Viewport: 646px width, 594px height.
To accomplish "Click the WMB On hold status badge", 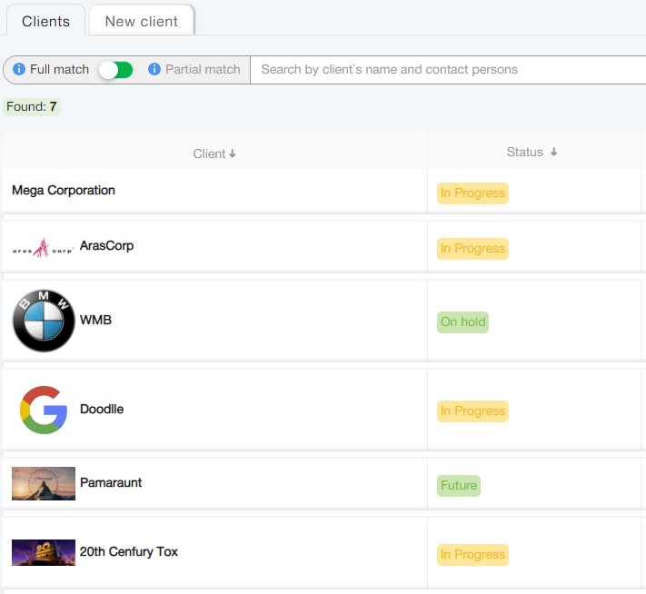I will click(462, 322).
